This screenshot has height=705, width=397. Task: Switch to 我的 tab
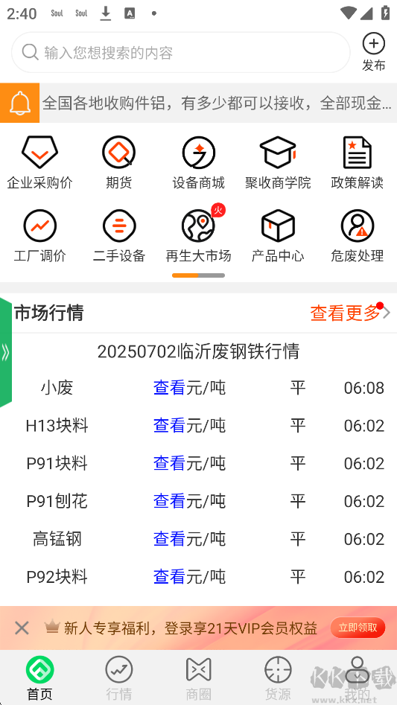tap(358, 678)
